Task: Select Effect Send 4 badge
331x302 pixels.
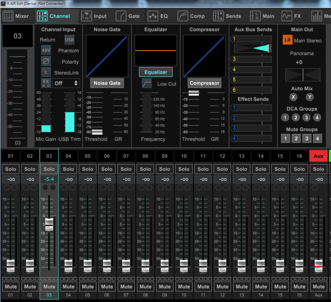Action: [234, 138]
